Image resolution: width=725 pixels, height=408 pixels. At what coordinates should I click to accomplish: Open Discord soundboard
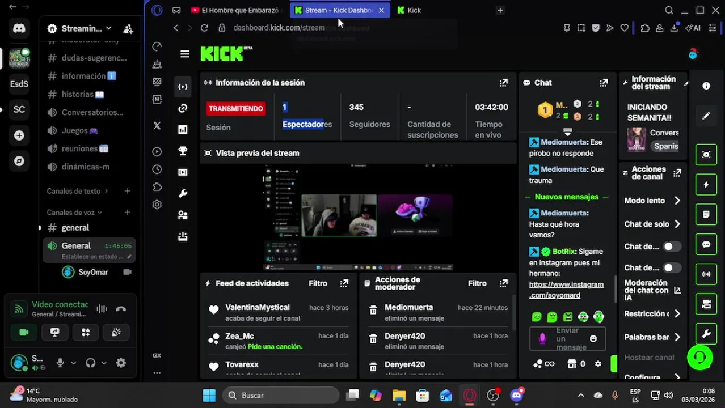pyautogui.click(x=116, y=333)
